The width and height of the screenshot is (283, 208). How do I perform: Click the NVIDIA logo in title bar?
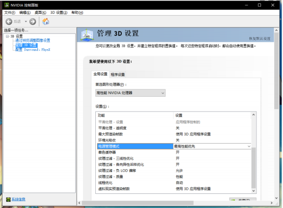[6, 5]
